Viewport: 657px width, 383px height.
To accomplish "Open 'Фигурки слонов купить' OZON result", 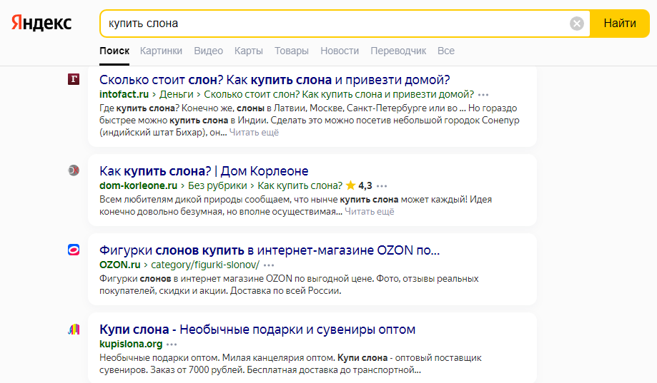I will tap(270, 250).
